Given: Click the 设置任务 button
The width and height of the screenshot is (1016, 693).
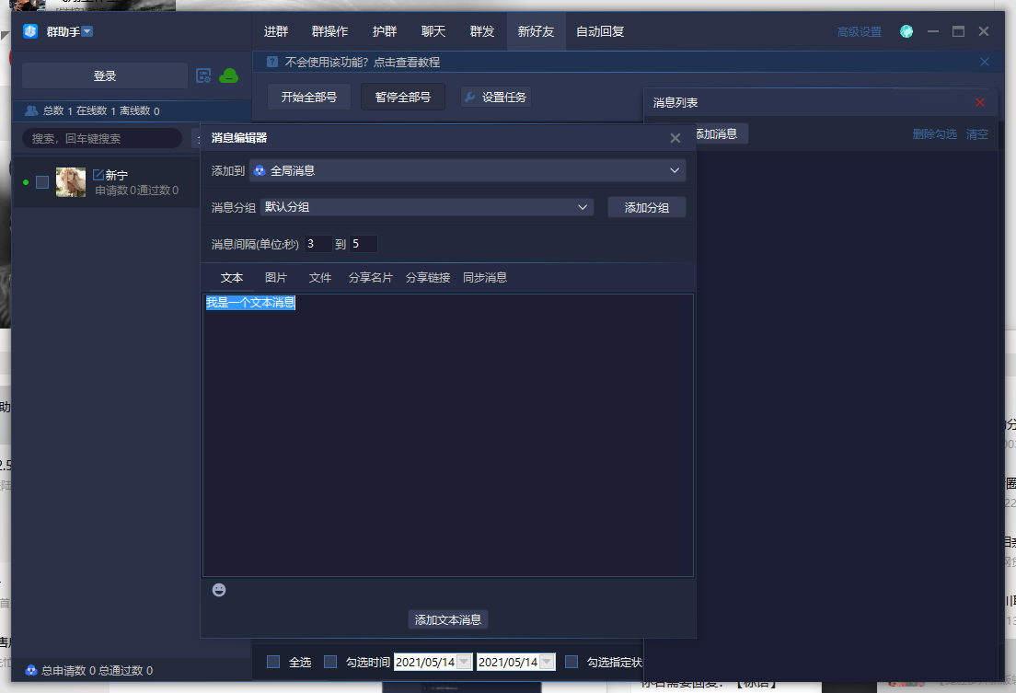Looking at the screenshot, I should pyautogui.click(x=496, y=97).
